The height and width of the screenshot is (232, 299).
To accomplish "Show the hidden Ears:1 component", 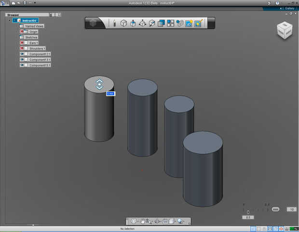I will click(22, 43).
